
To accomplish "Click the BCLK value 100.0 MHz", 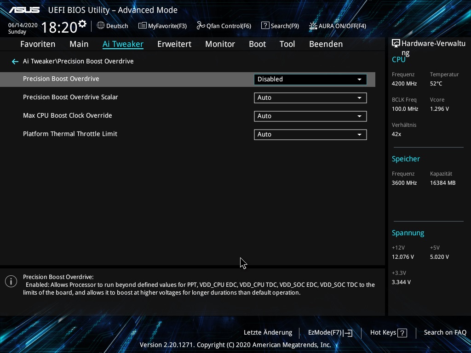I will point(405,109).
